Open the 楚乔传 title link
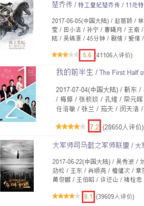Viewport: 144px width, 206px height. coord(62,4)
